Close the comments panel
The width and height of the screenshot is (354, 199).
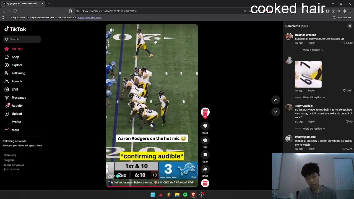coord(350,26)
